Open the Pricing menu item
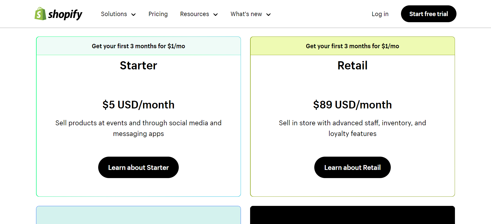Viewport: 491px width, 224px height. 158,14
